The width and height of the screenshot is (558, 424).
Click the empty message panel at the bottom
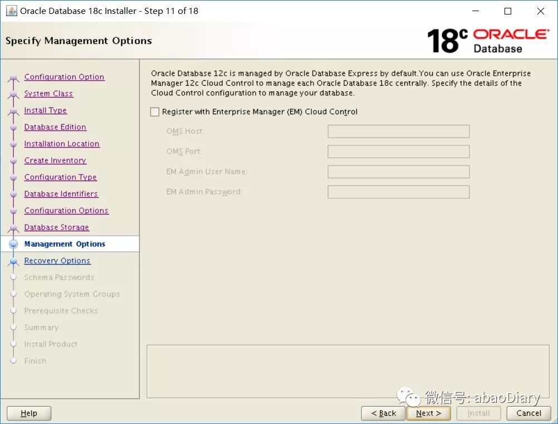click(x=348, y=371)
